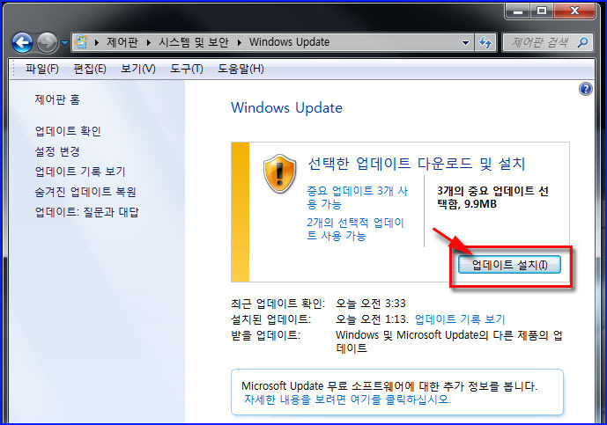Expand the arrow after 시스템 및 보안
This screenshot has width=607, height=425.
[x=240, y=42]
